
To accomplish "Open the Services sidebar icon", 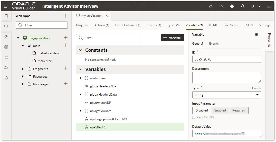I will click(6, 37).
